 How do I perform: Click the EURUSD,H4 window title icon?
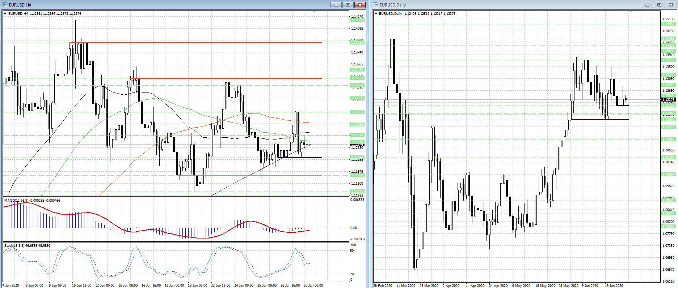5,5
